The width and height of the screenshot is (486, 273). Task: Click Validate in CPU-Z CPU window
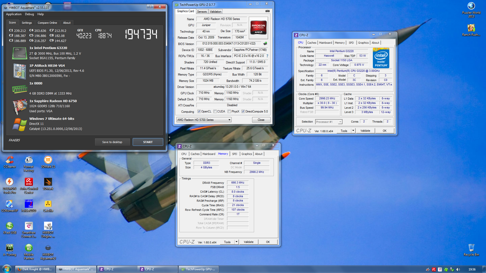(365, 131)
